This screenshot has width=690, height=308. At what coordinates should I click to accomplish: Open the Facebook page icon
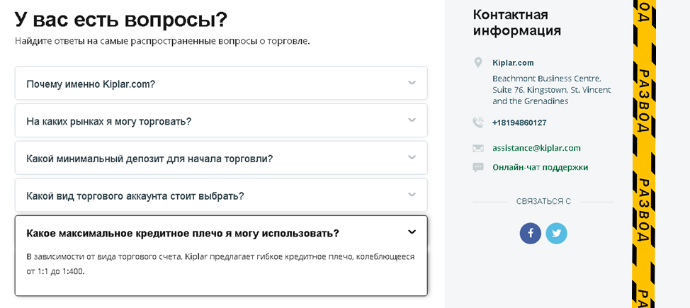[x=531, y=233]
